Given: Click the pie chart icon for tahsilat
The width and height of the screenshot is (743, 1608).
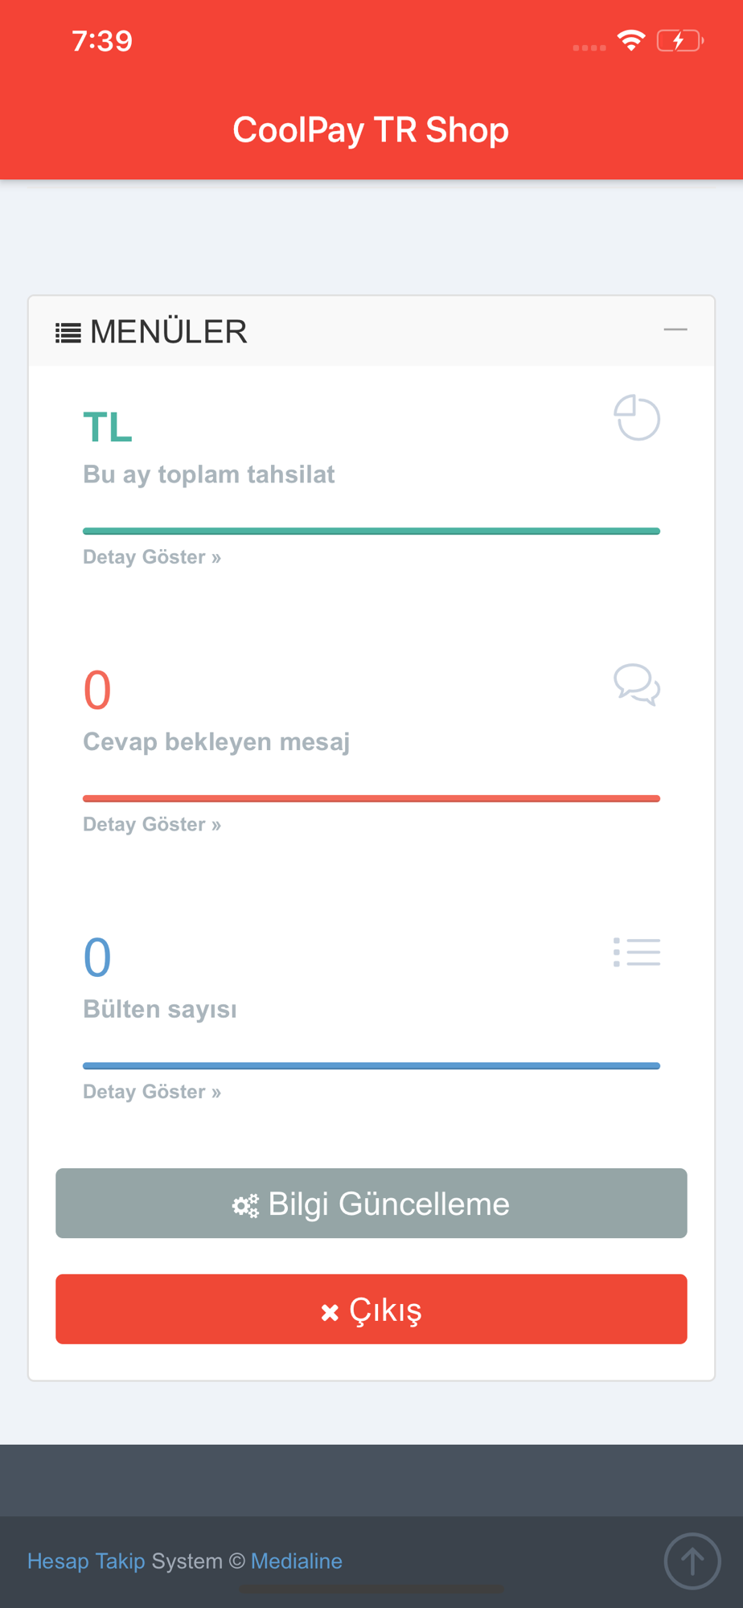Looking at the screenshot, I should coord(637,417).
